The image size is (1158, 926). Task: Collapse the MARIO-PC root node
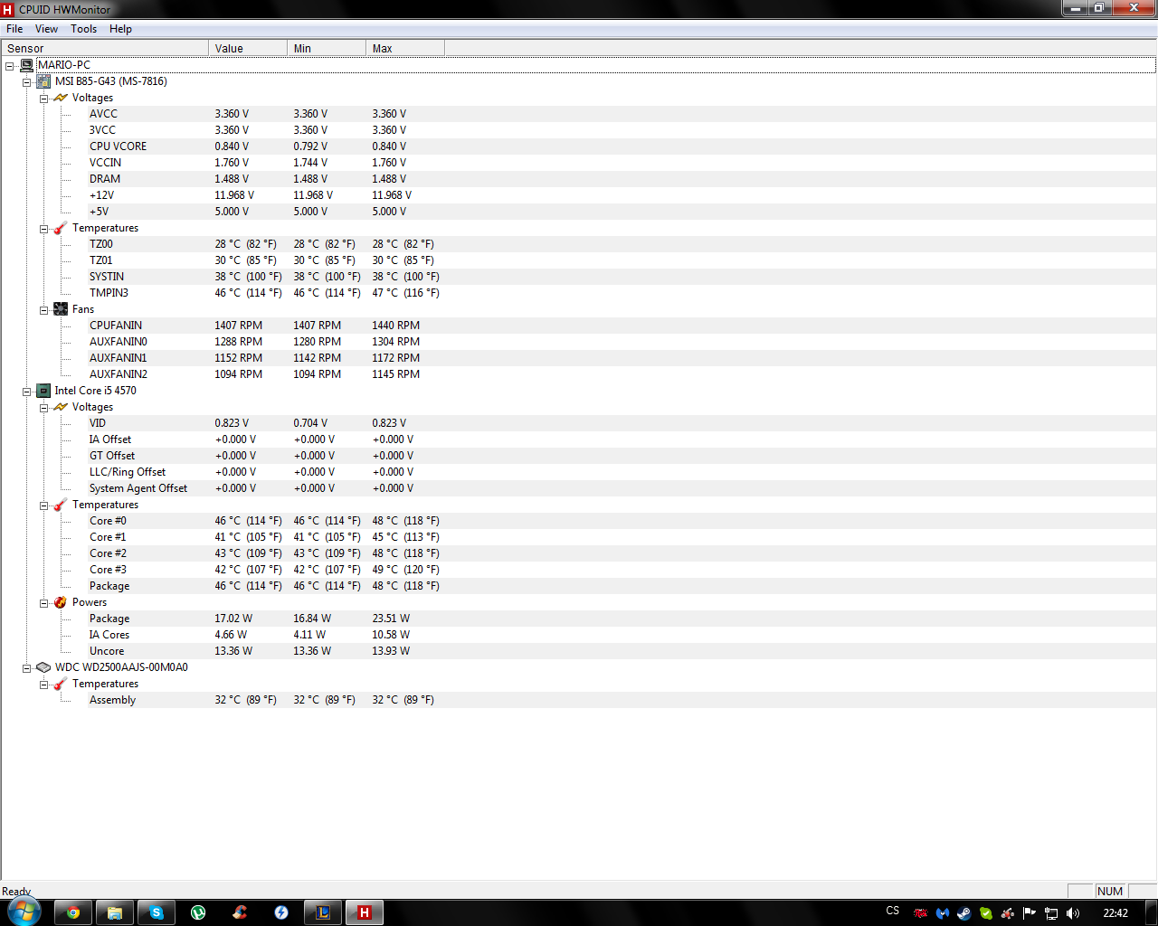[10, 66]
